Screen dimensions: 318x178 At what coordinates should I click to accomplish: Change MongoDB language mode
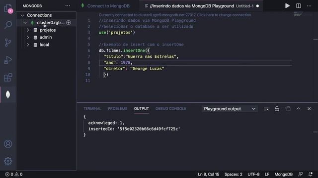pyautogui.click(x=284, y=174)
